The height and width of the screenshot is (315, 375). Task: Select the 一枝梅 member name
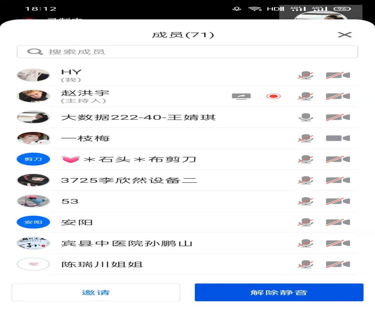click(85, 138)
